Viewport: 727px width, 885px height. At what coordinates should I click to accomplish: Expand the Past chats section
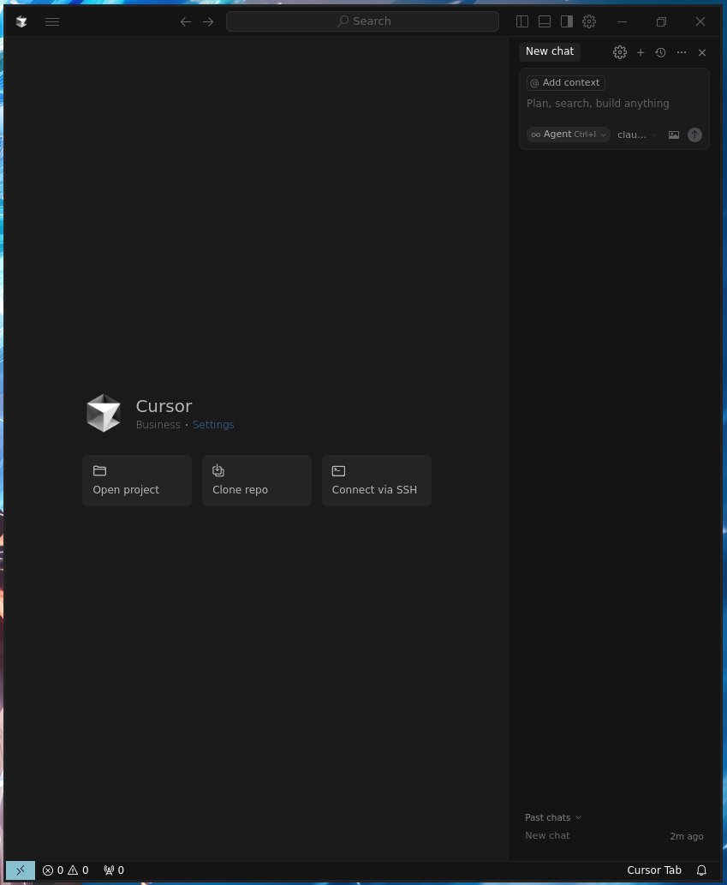[x=552, y=817]
